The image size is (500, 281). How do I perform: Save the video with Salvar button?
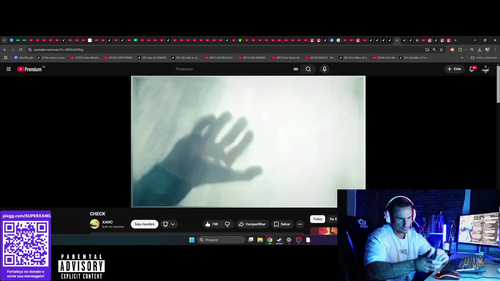point(282,224)
